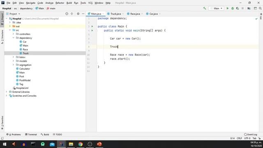The width and height of the screenshot is (263, 148).
Task: Expand External Libraries node
Action: point(7,92)
